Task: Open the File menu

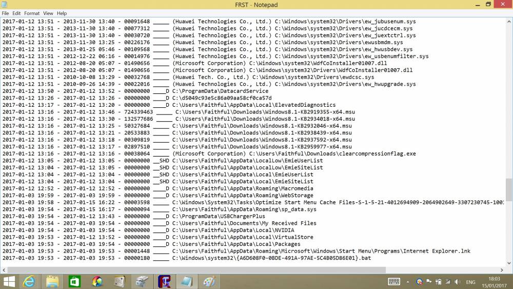Action: (5, 13)
